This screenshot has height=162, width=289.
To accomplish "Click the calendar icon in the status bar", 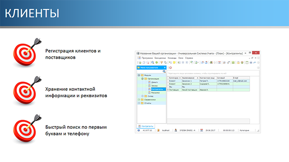I will click(x=202, y=130).
